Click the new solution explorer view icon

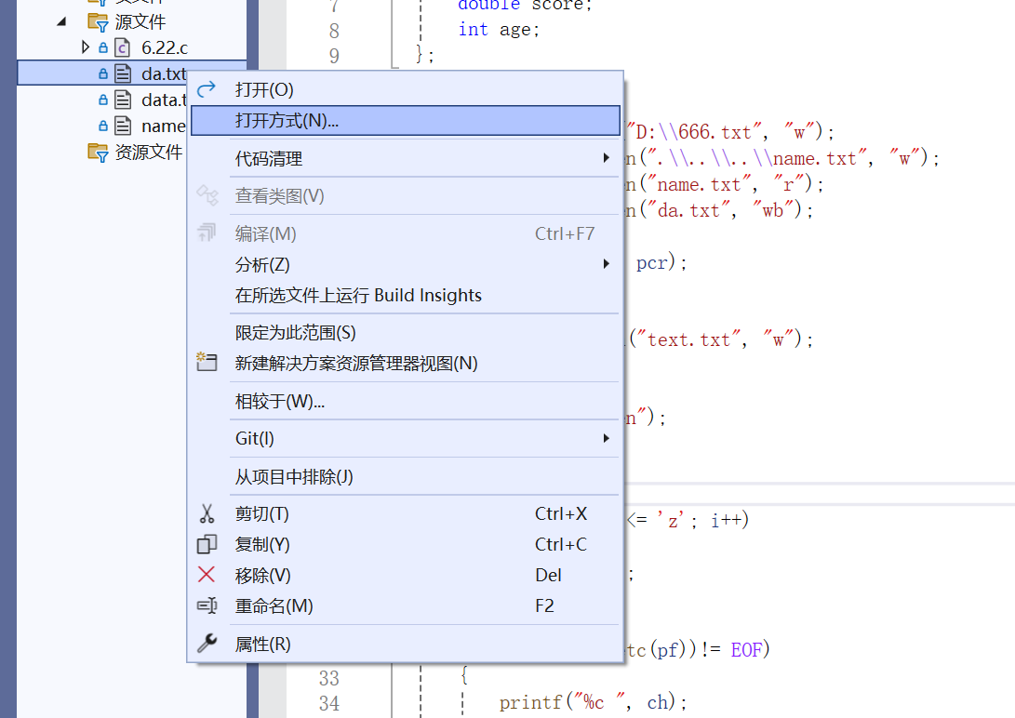[207, 362]
